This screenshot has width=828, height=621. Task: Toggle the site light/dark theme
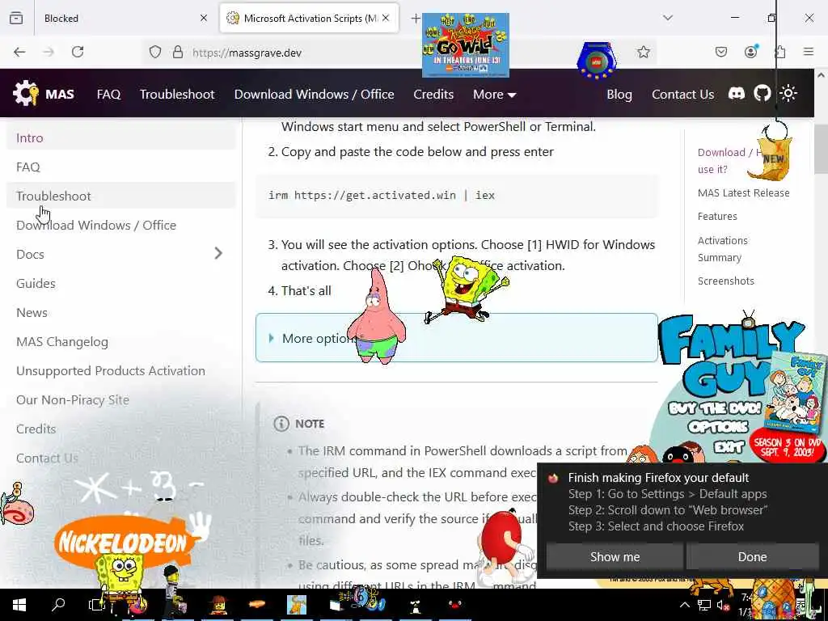(788, 94)
